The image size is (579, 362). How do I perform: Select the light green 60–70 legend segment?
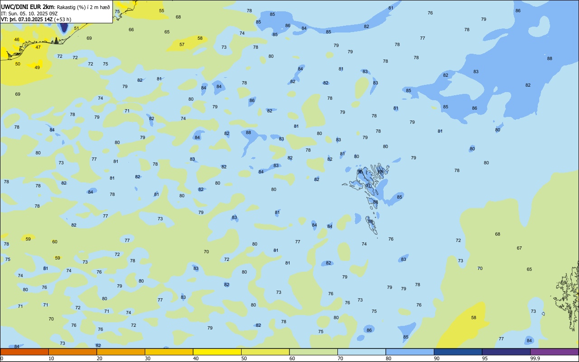[x=313, y=352]
